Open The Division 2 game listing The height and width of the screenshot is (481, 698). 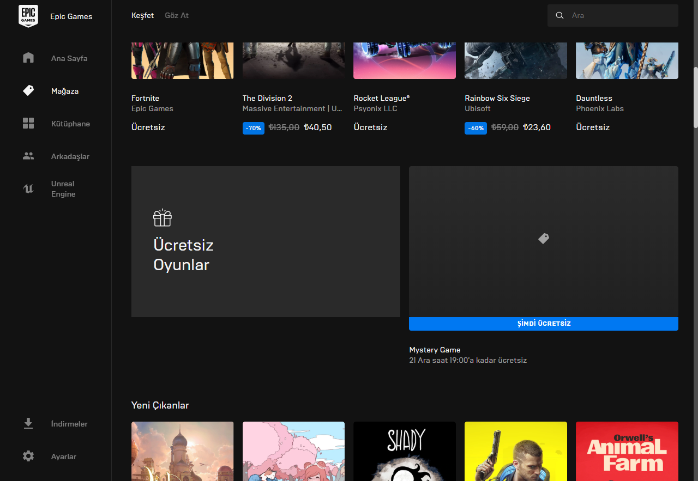click(x=267, y=98)
